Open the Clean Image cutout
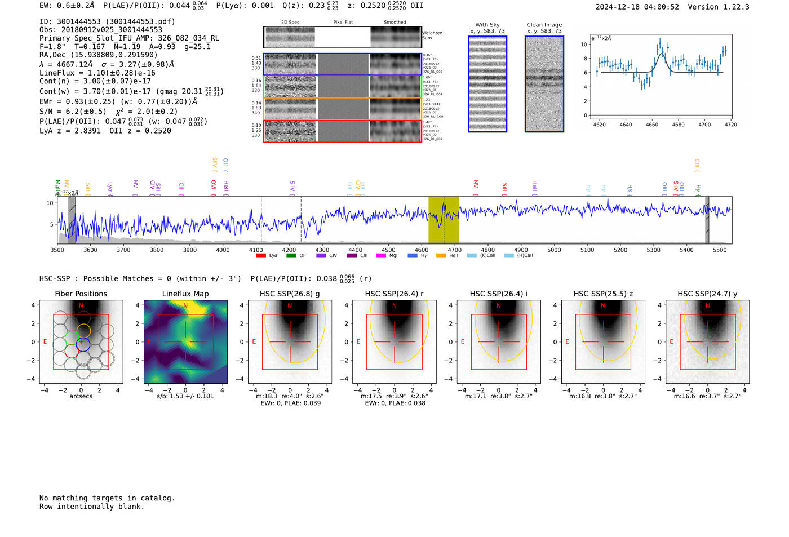Image resolution: width=789 pixels, height=537 pixels. point(544,84)
